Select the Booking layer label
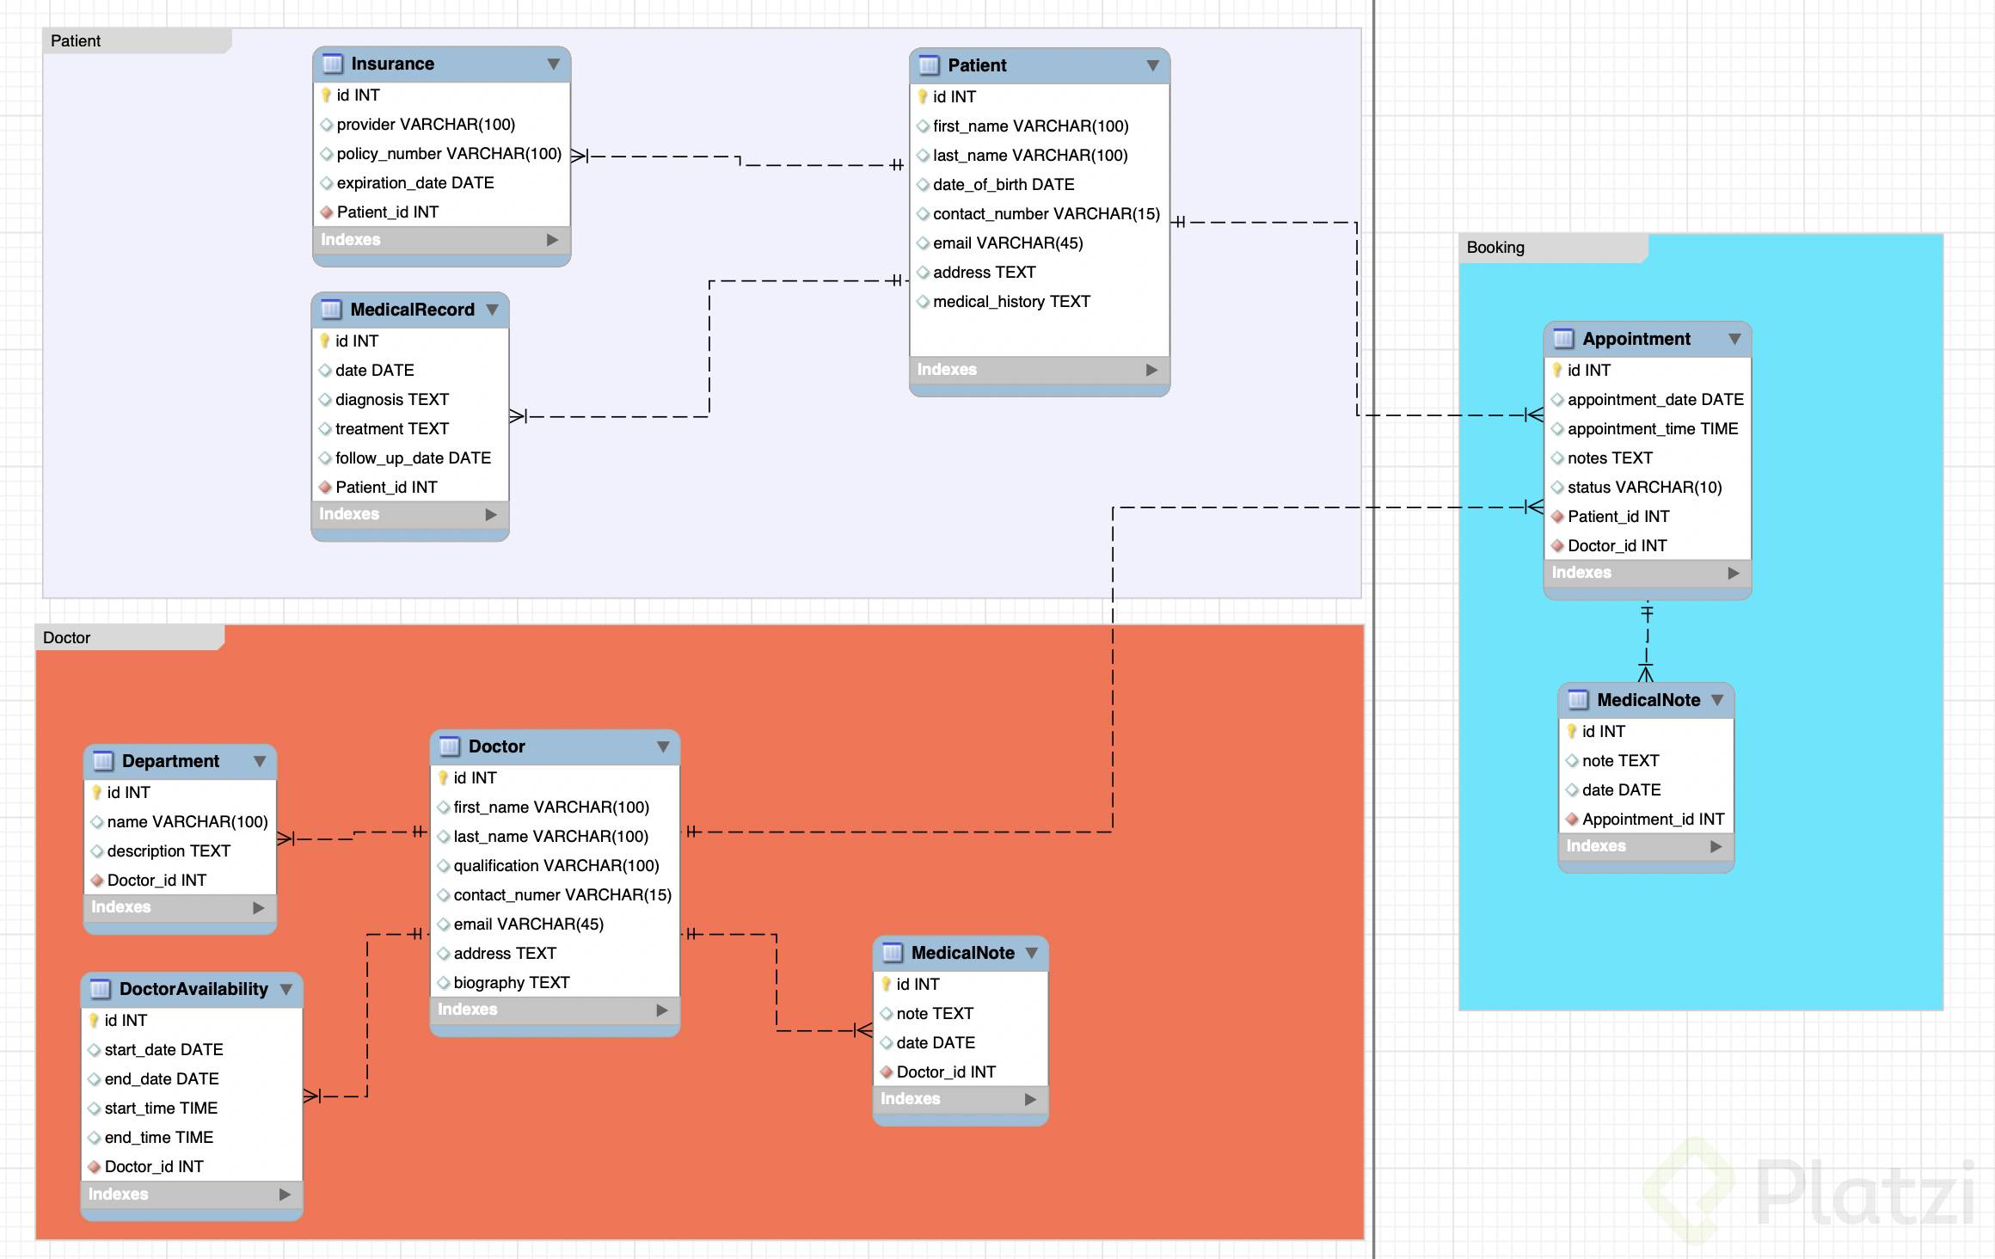The image size is (1995, 1259). 1495,248
